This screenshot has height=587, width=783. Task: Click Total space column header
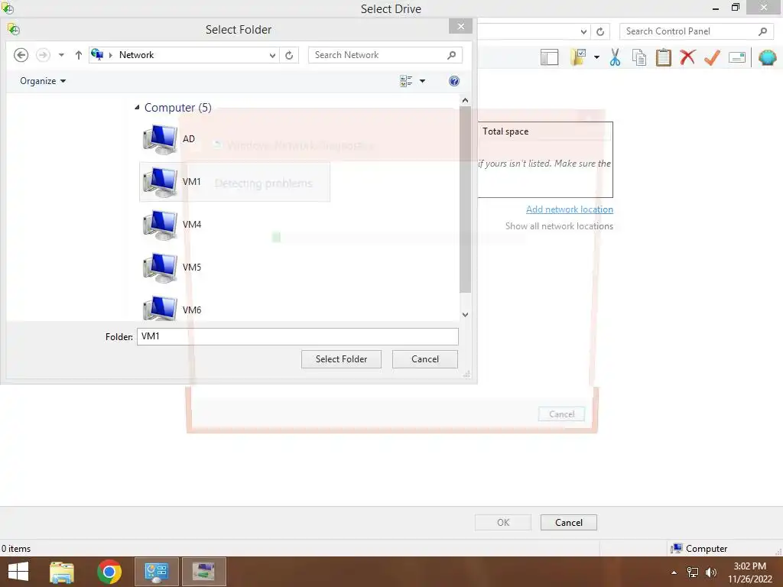(505, 131)
